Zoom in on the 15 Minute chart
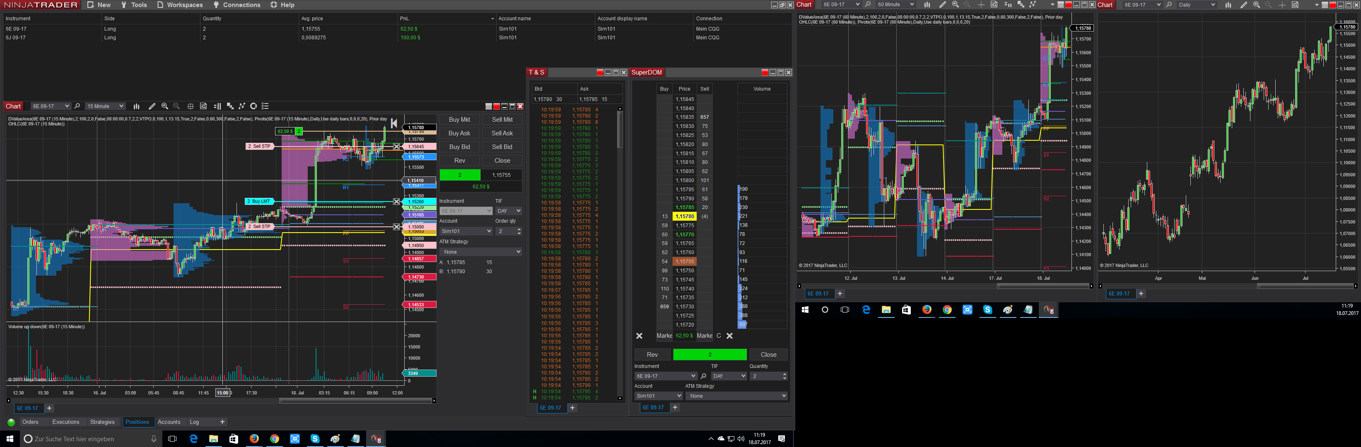The image size is (1361, 447). click(165, 106)
